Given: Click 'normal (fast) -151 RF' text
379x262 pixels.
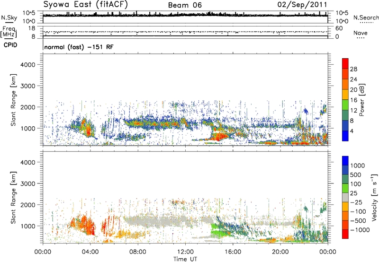Looking at the screenshot, I should (79, 47).
